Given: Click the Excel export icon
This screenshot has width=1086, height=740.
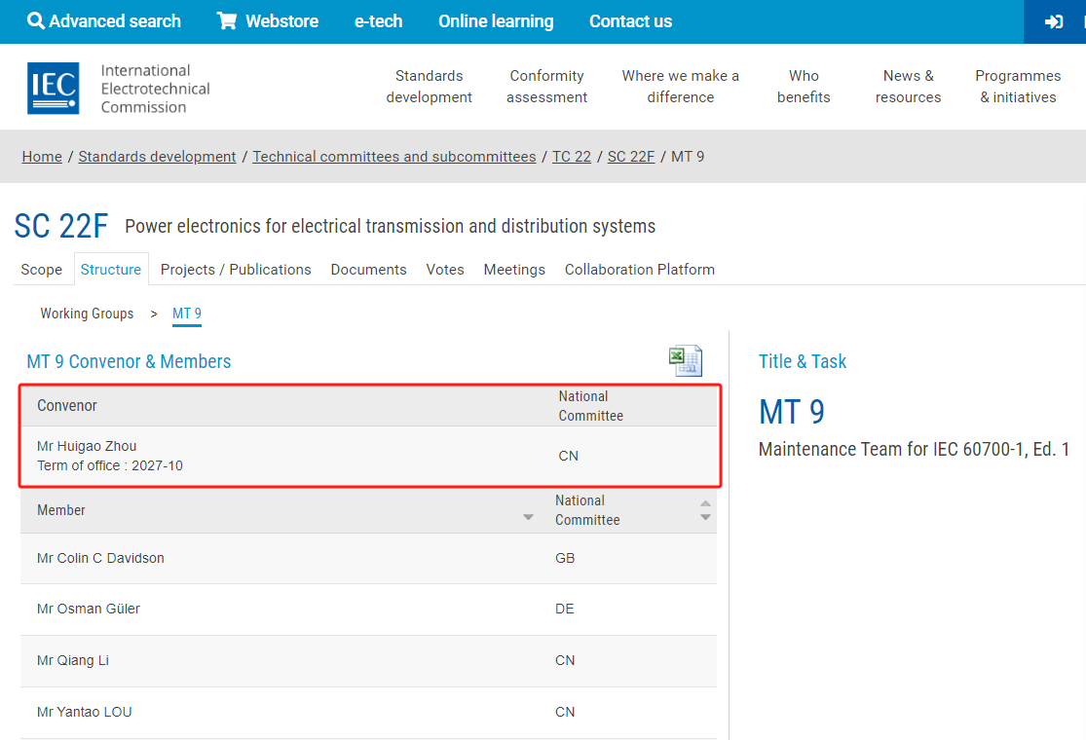Looking at the screenshot, I should click(x=685, y=361).
